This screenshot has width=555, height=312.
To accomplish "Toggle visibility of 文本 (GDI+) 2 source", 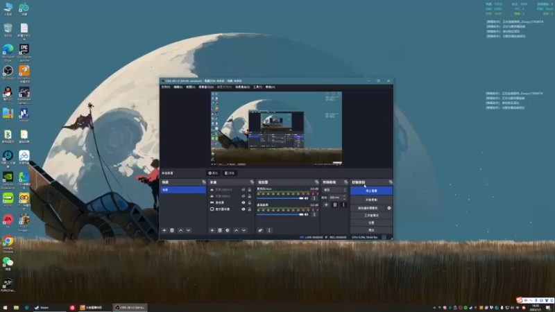I will 244,189.
